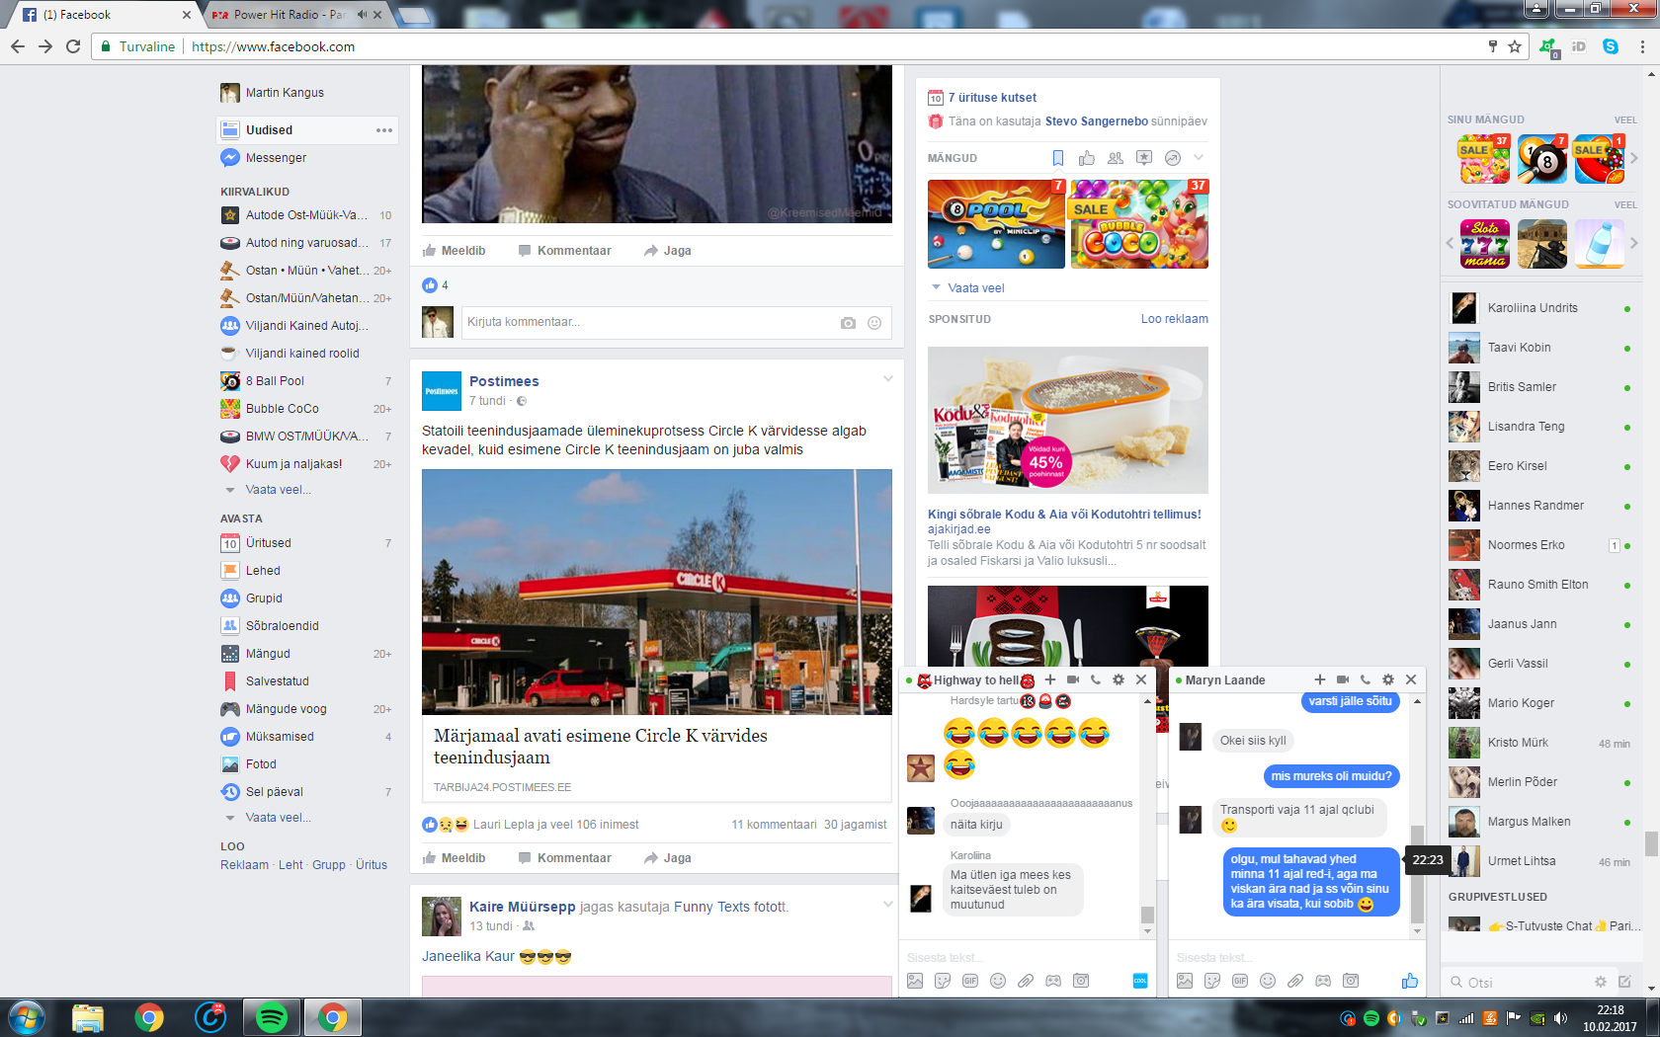Open chat options gear beside Otsi search
This screenshot has width=1660, height=1037.
click(1601, 982)
